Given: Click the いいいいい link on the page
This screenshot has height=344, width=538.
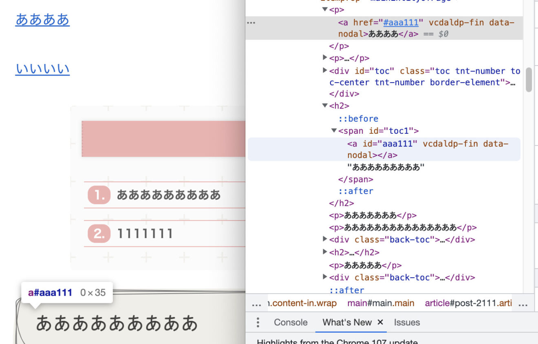Looking at the screenshot, I should (42, 69).
